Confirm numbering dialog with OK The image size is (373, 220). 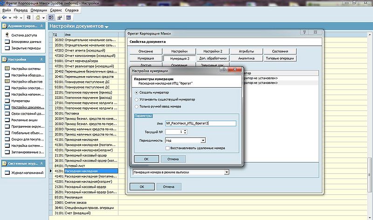[146, 159]
